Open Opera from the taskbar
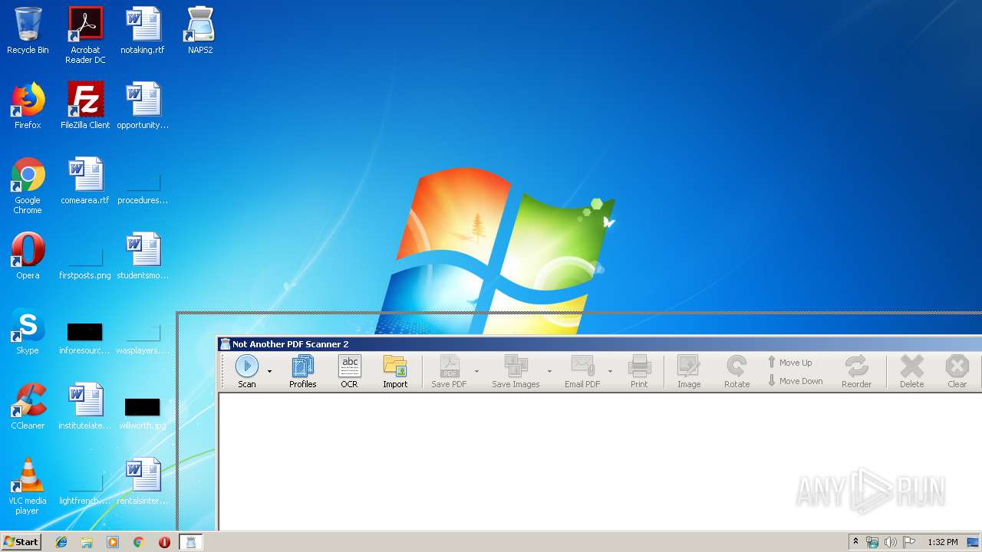 click(164, 542)
